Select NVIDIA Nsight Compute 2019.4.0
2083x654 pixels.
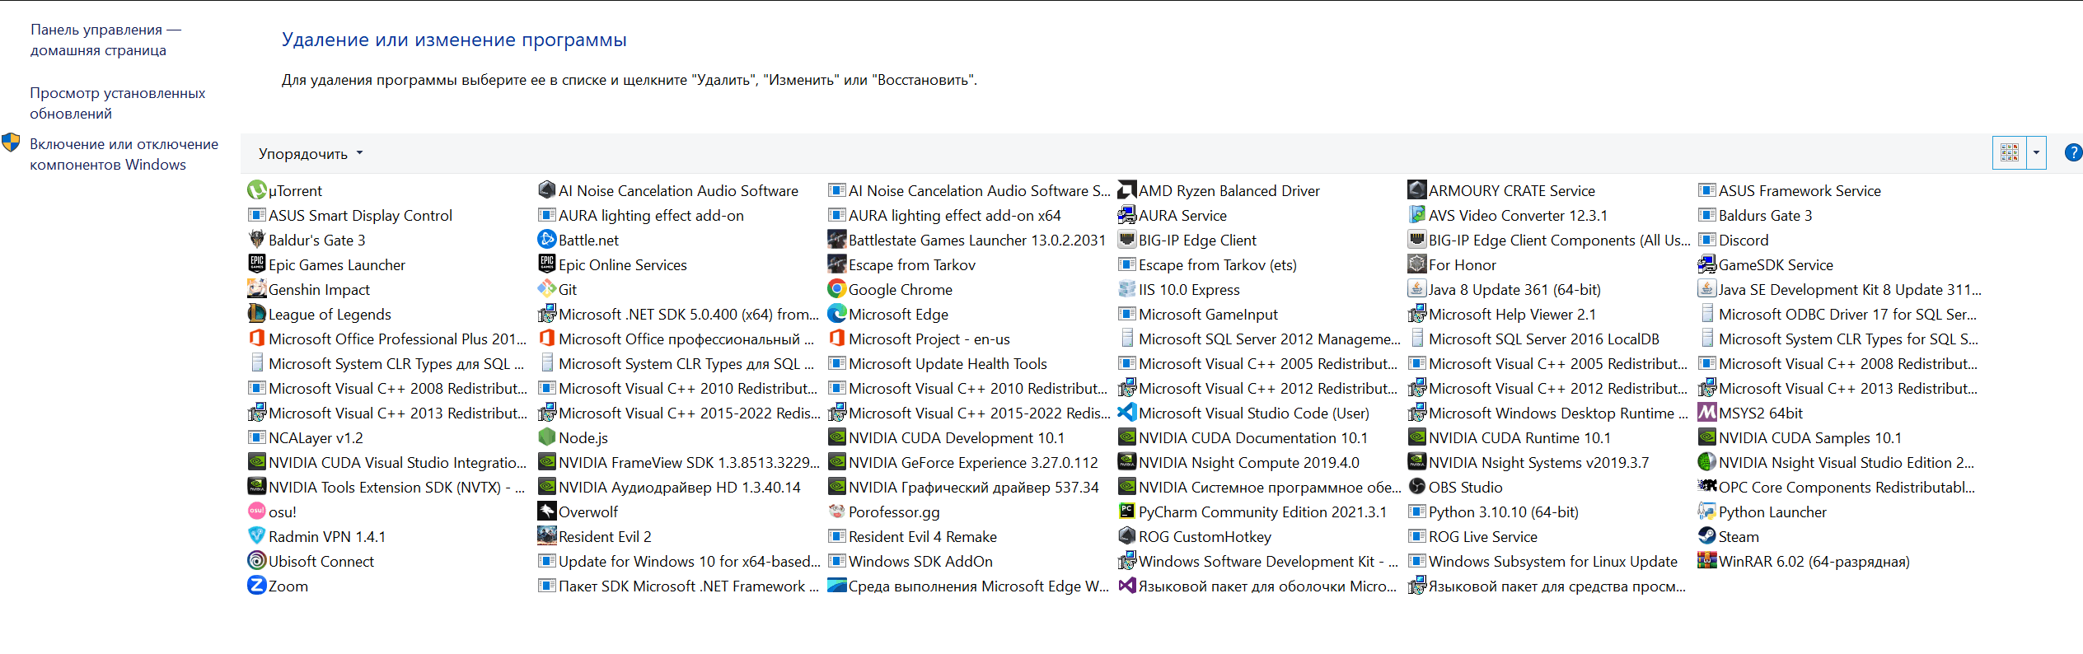[x=1239, y=462]
